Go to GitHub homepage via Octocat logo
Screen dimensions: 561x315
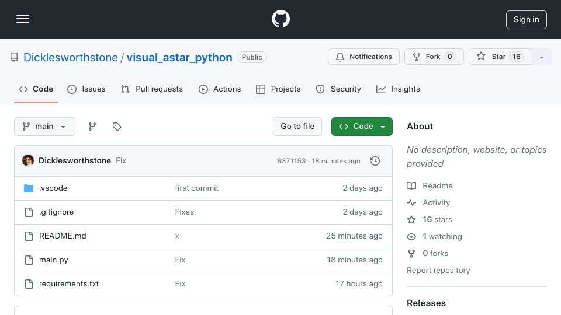(x=280, y=19)
